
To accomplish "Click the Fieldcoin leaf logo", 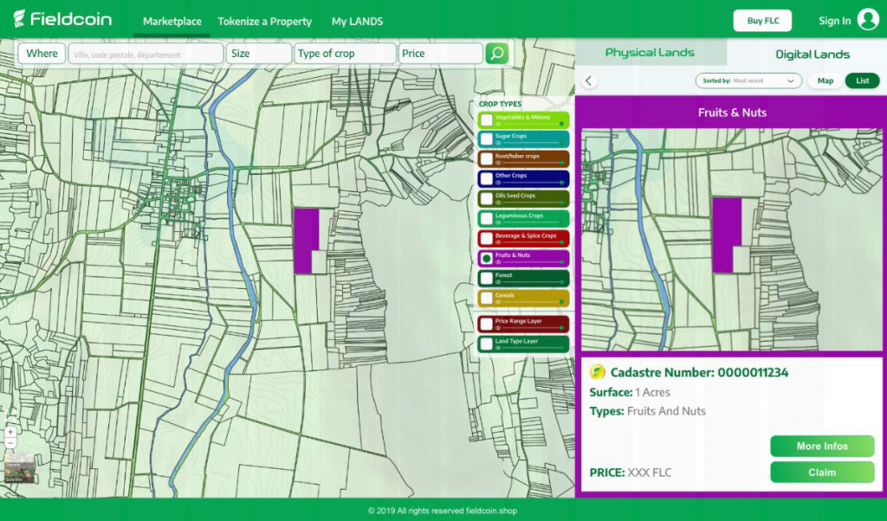I will click(20, 19).
